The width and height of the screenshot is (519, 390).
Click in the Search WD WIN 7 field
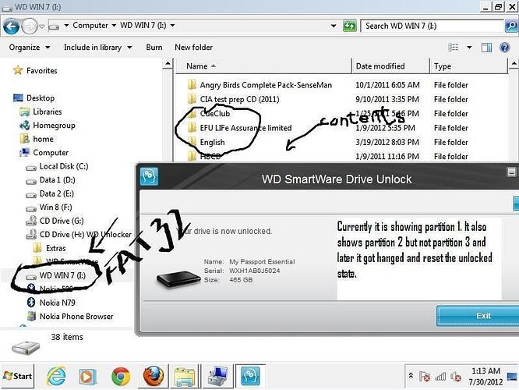pos(432,26)
